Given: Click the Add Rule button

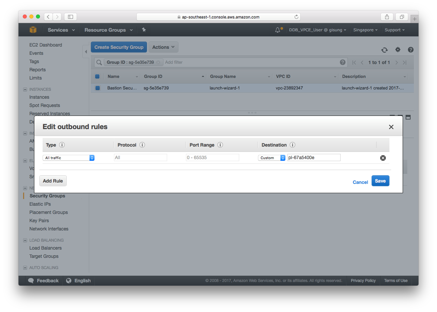Looking at the screenshot, I should click(x=53, y=181).
